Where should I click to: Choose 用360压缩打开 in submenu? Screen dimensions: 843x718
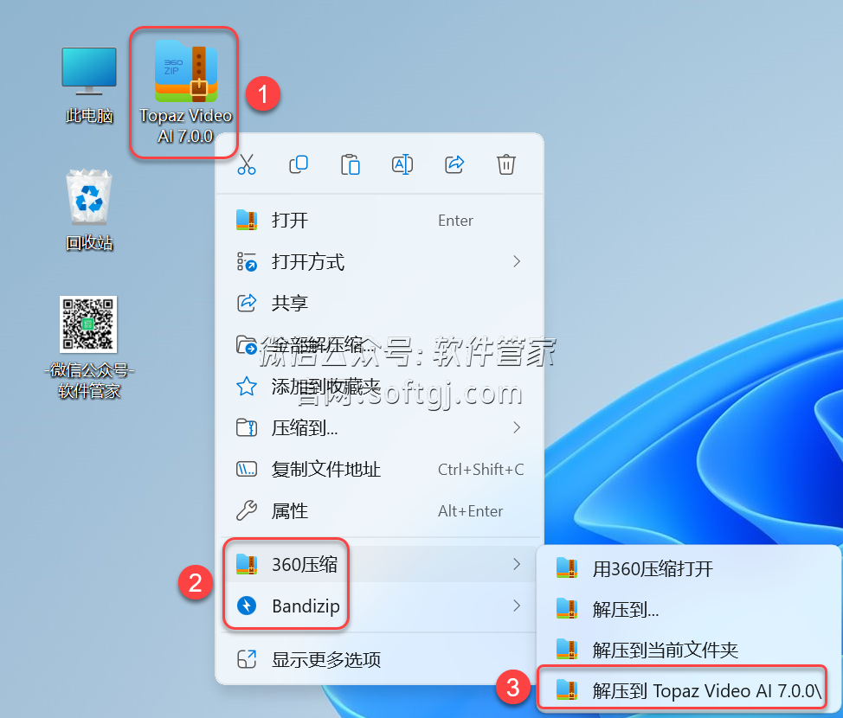[688, 568]
